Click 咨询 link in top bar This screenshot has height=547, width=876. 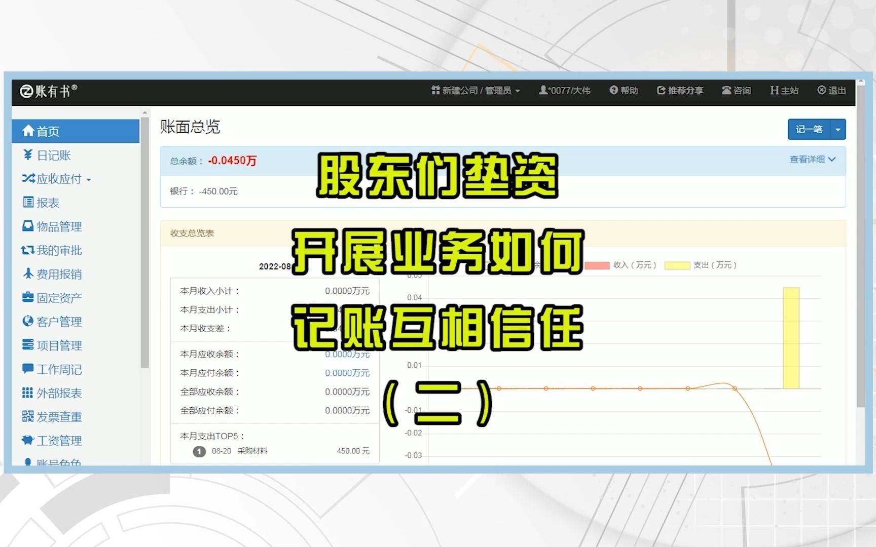point(737,91)
